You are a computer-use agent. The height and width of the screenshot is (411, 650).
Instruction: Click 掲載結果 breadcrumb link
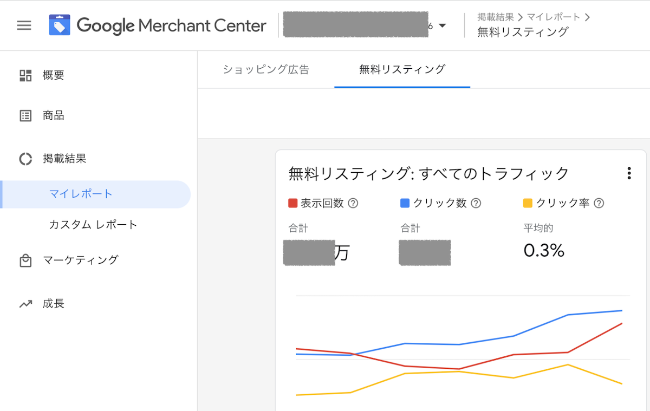click(x=495, y=17)
